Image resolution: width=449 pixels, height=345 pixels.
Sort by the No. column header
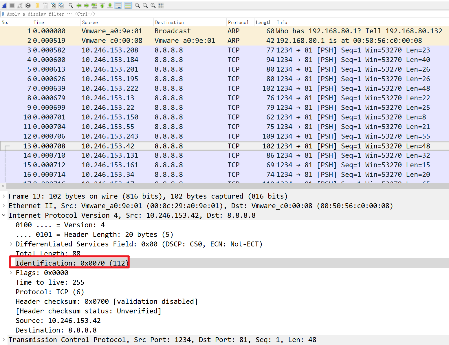click(x=16, y=22)
